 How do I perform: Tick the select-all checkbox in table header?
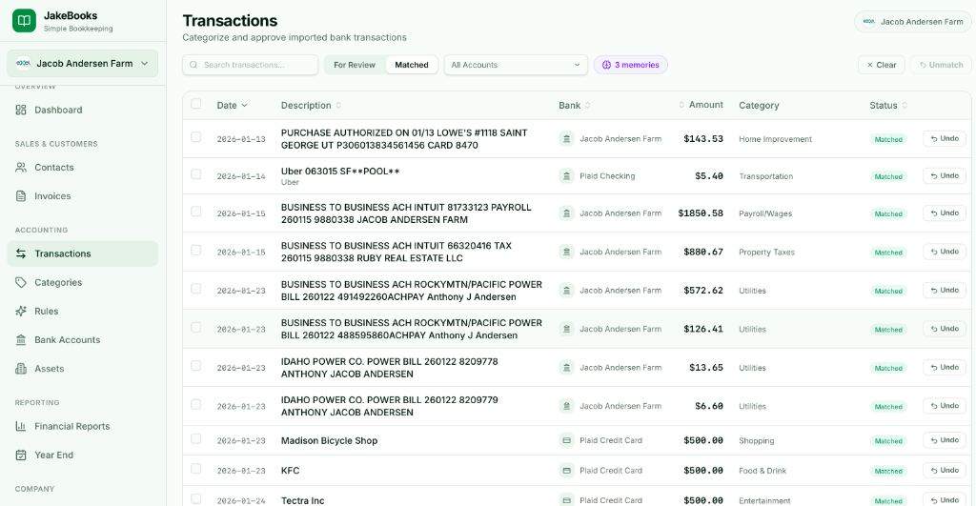[x=196, y=104]
